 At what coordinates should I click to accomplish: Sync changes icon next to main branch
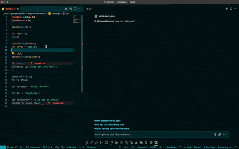coord(16,147)
